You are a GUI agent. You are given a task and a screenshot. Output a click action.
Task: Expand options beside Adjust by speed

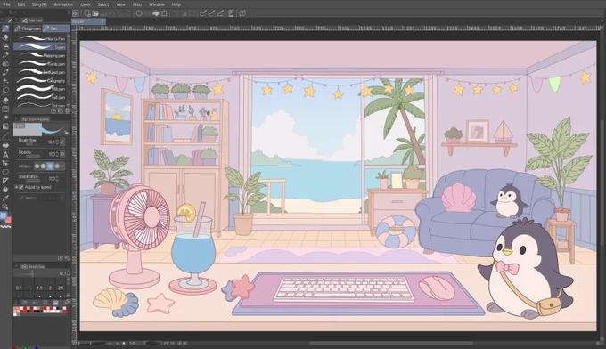(x=16, y=187)
